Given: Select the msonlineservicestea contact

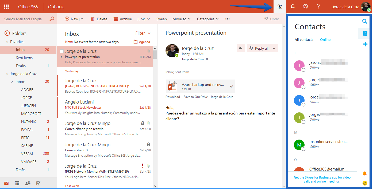Looking at the screenshot, I should point(322,144).
